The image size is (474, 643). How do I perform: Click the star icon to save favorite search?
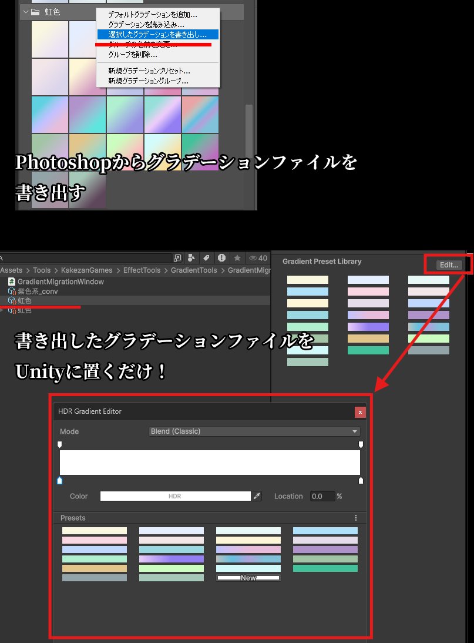[237, 258]
